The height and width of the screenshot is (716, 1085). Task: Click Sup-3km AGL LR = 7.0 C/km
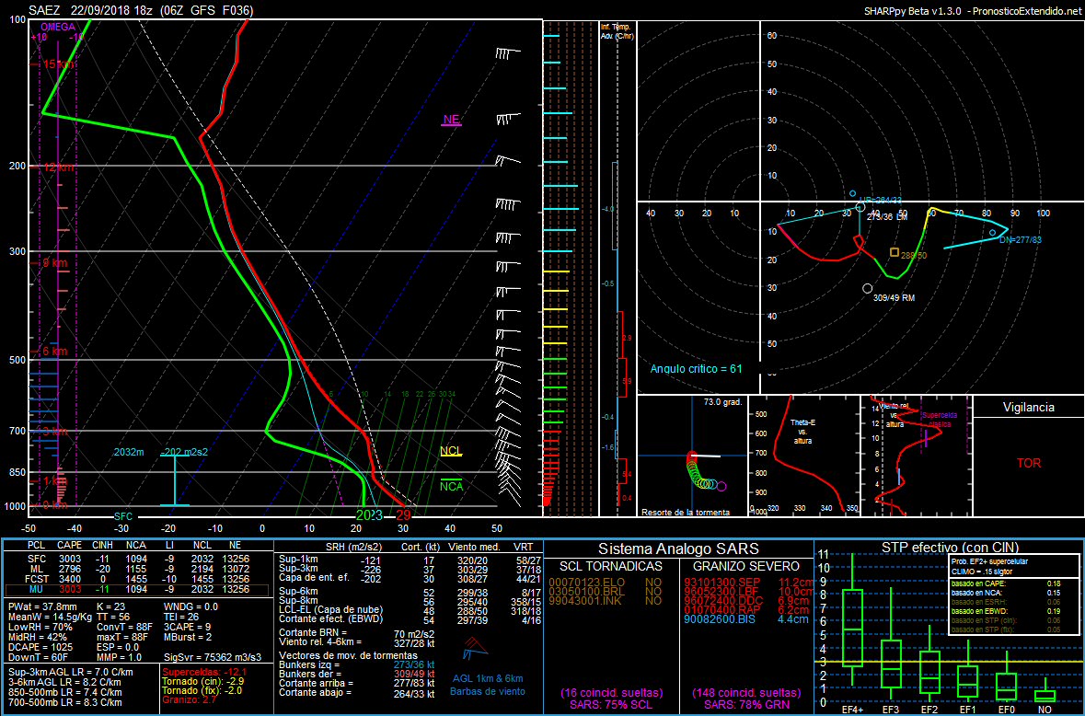[71, 672]
